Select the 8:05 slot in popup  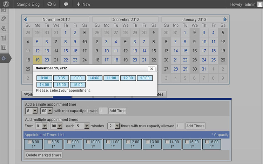point(61,78)
